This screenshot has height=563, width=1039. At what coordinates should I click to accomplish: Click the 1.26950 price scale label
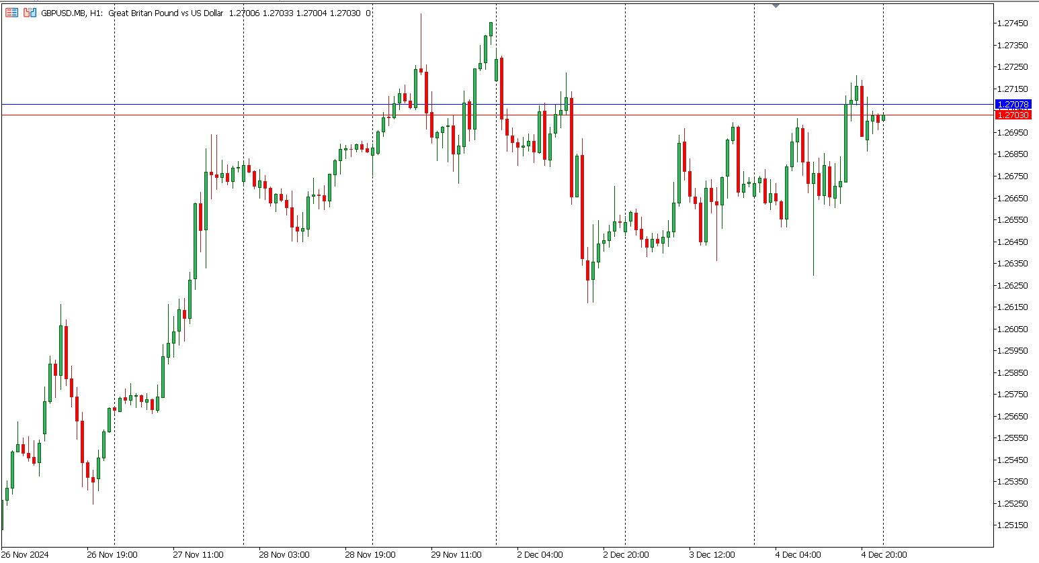[1013, 132]
